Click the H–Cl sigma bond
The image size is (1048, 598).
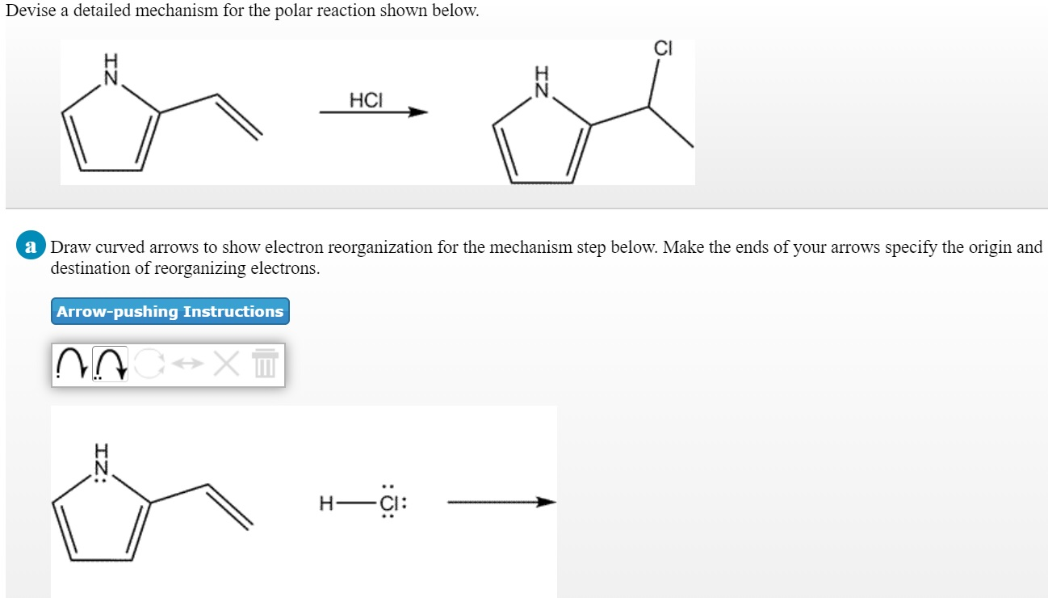357,502
